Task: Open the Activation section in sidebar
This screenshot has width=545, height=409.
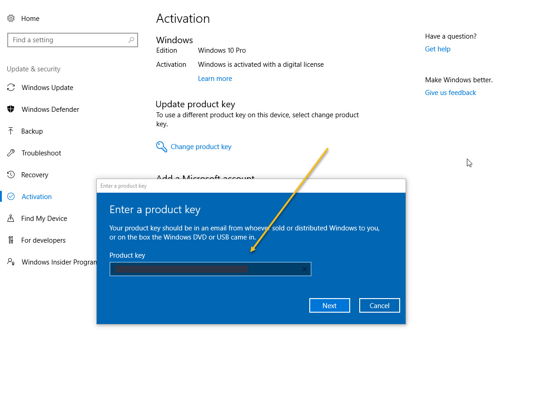Action: coord(36,196)
